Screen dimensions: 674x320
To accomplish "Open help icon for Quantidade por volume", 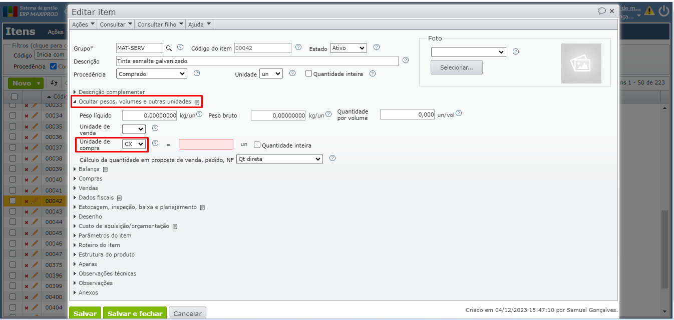I will click(x=459, y=113).
